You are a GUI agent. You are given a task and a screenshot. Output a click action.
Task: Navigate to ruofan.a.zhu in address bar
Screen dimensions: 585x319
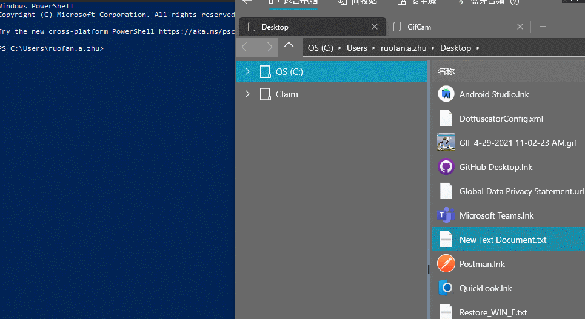coord(403,48)
